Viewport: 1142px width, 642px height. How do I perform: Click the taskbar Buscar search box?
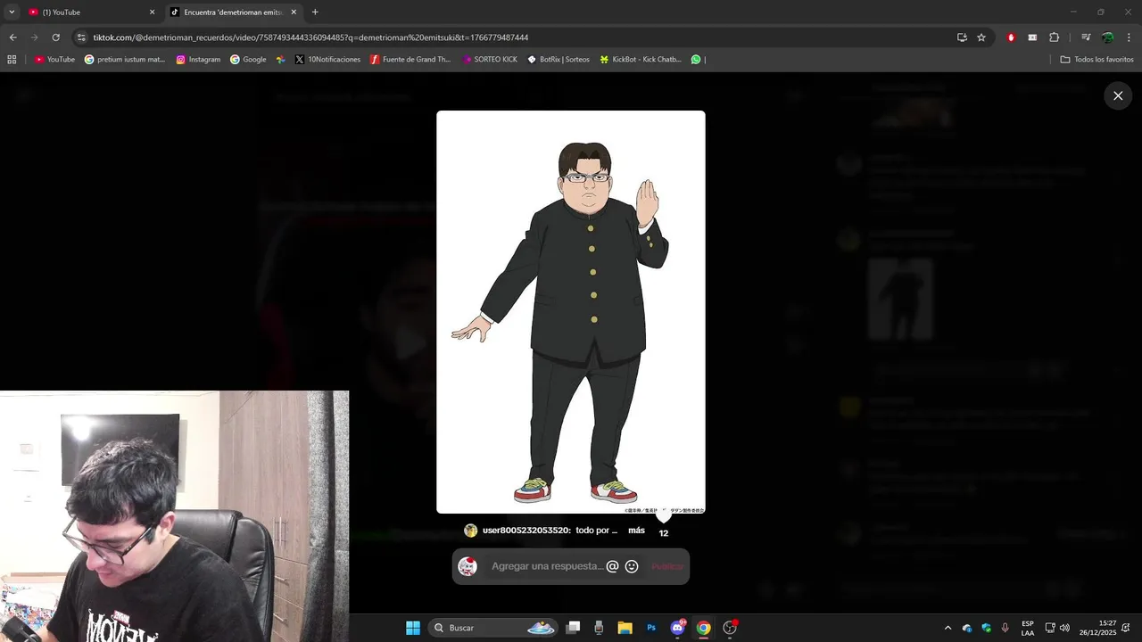492,628
